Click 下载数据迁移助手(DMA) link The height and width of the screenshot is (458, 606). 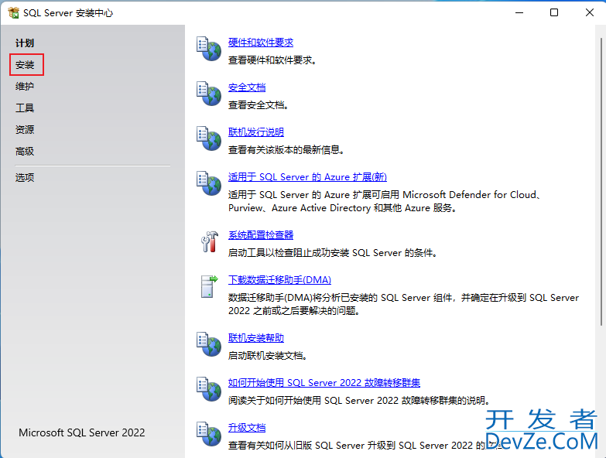(x=279, y=279)
